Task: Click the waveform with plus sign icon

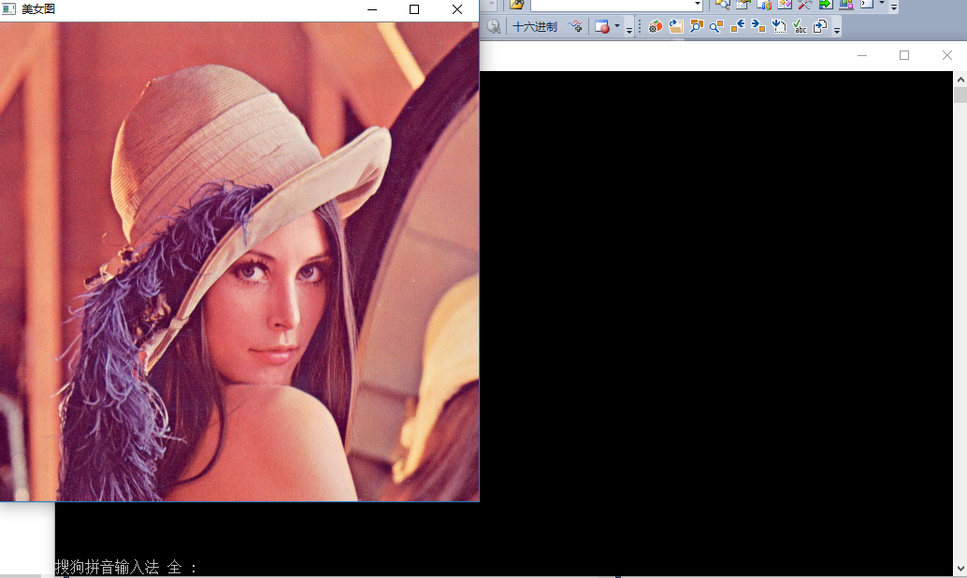Action: (x=575, y=26)
